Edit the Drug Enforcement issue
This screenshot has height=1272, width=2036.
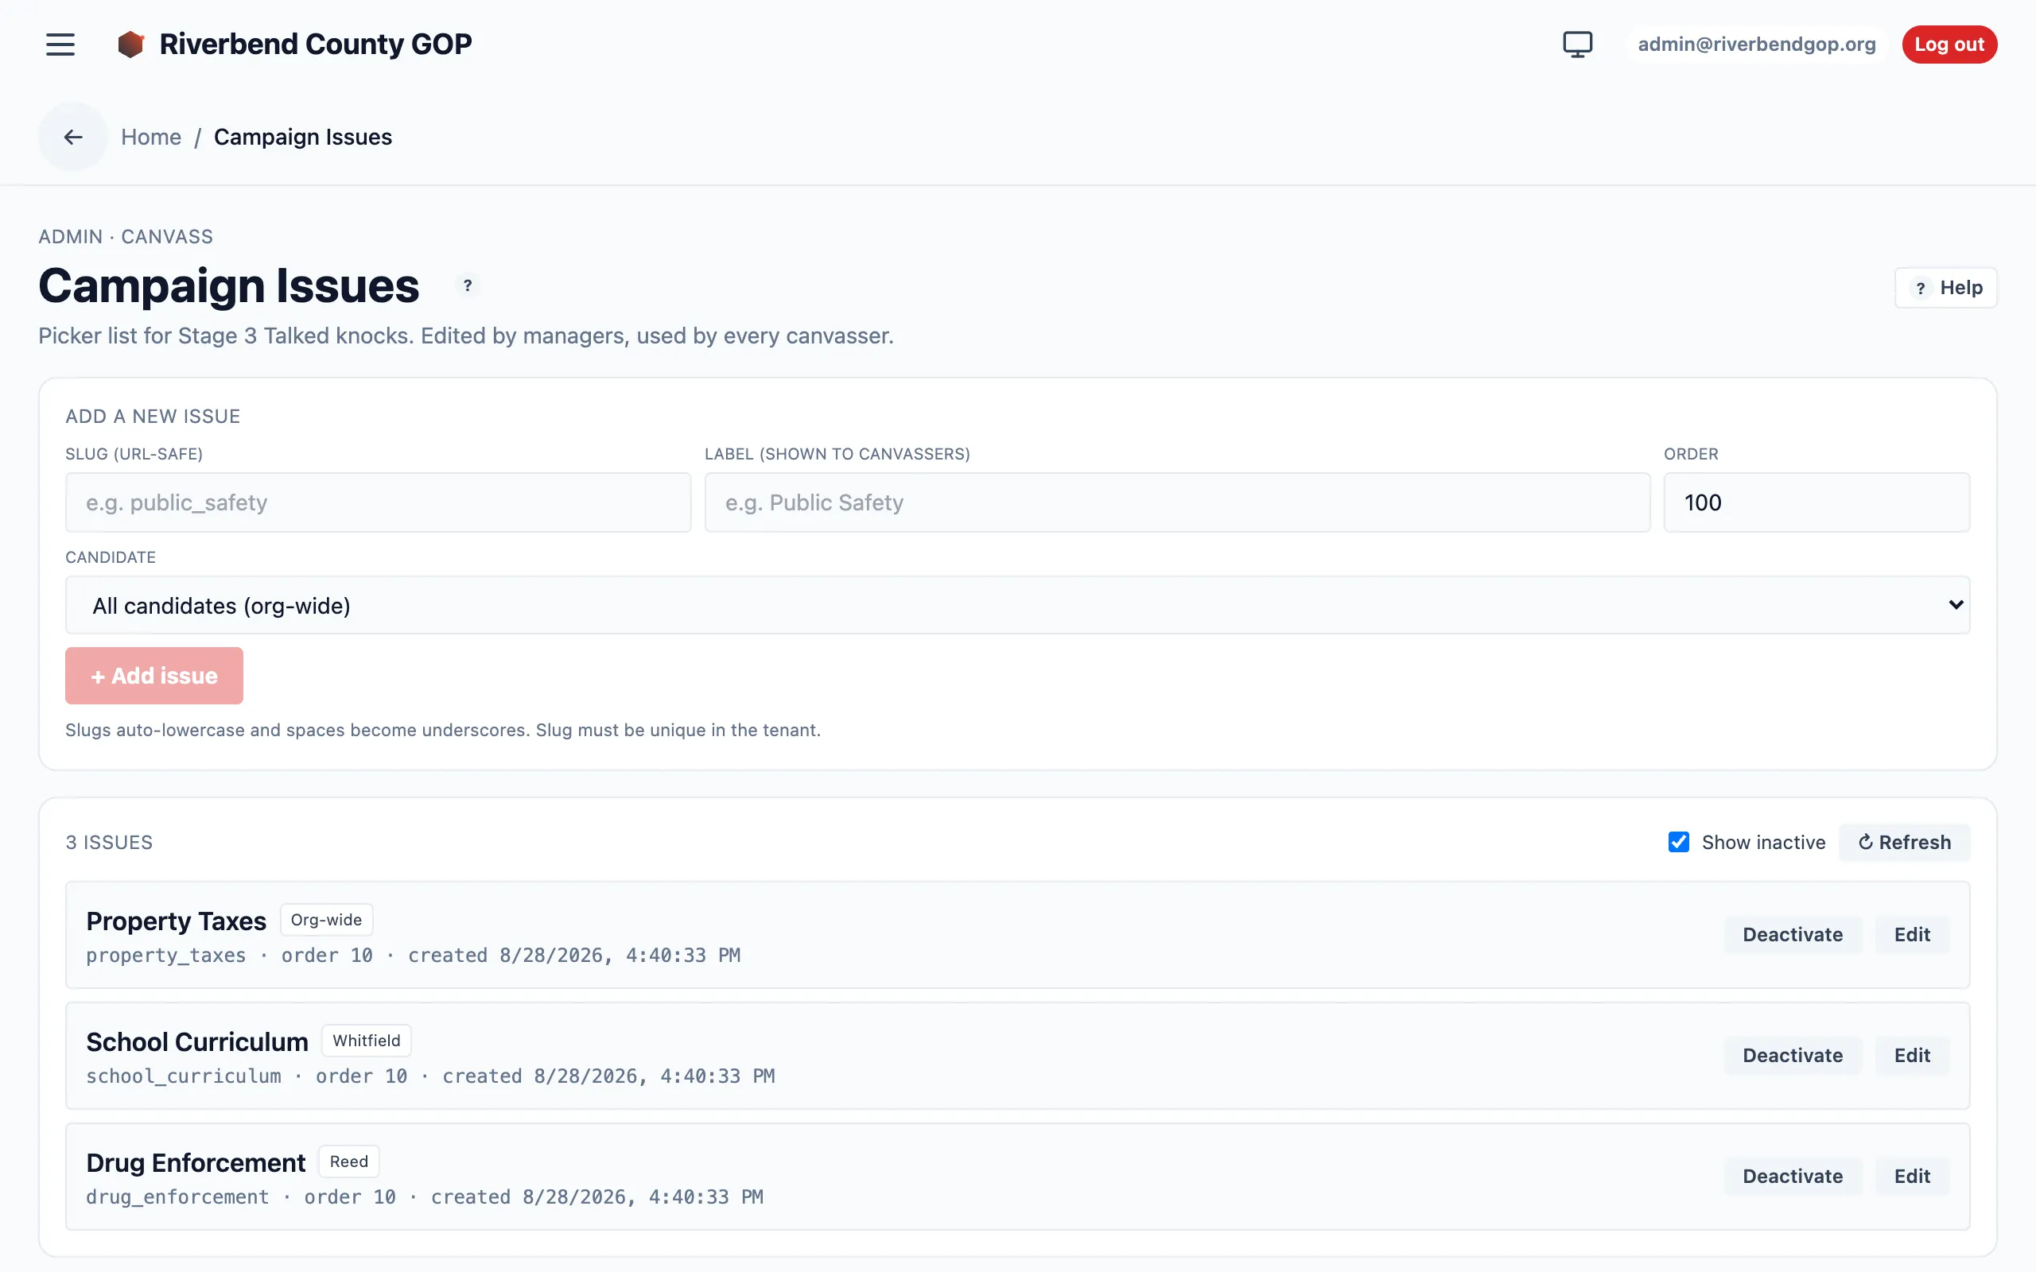[x=1911, y=1176]
